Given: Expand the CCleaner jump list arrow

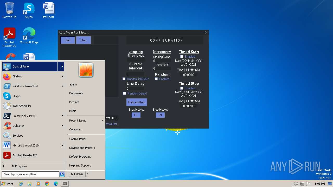Looking at the screenshot, I should [x=62, y=126].
